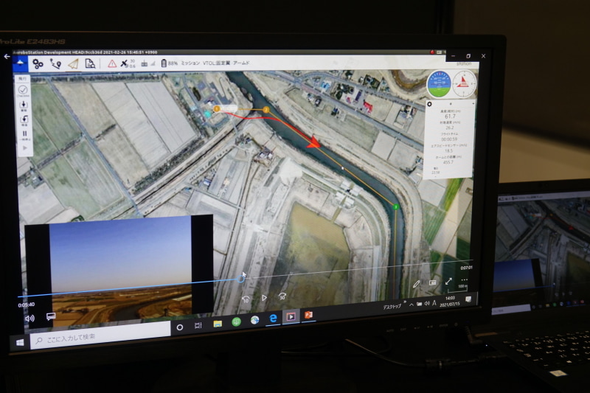Go back using the left arrow
The height and width of the screenshot is (393, 590).
tap(7, 57)
